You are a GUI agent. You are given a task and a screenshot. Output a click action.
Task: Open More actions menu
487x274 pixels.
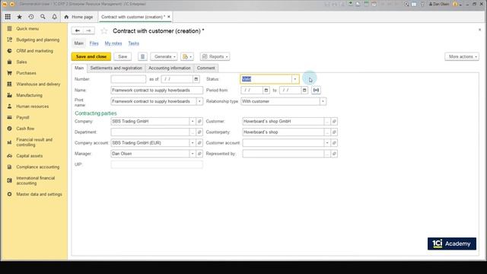pyautogui.click(x=462, y=56)
